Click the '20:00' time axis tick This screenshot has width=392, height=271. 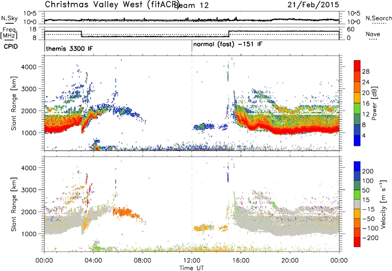290,261
